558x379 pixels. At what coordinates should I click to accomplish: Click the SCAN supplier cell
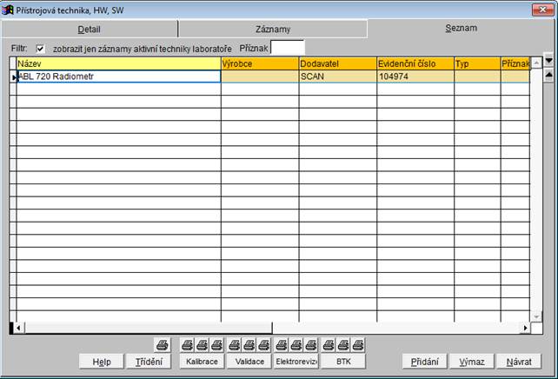point(338,76)
